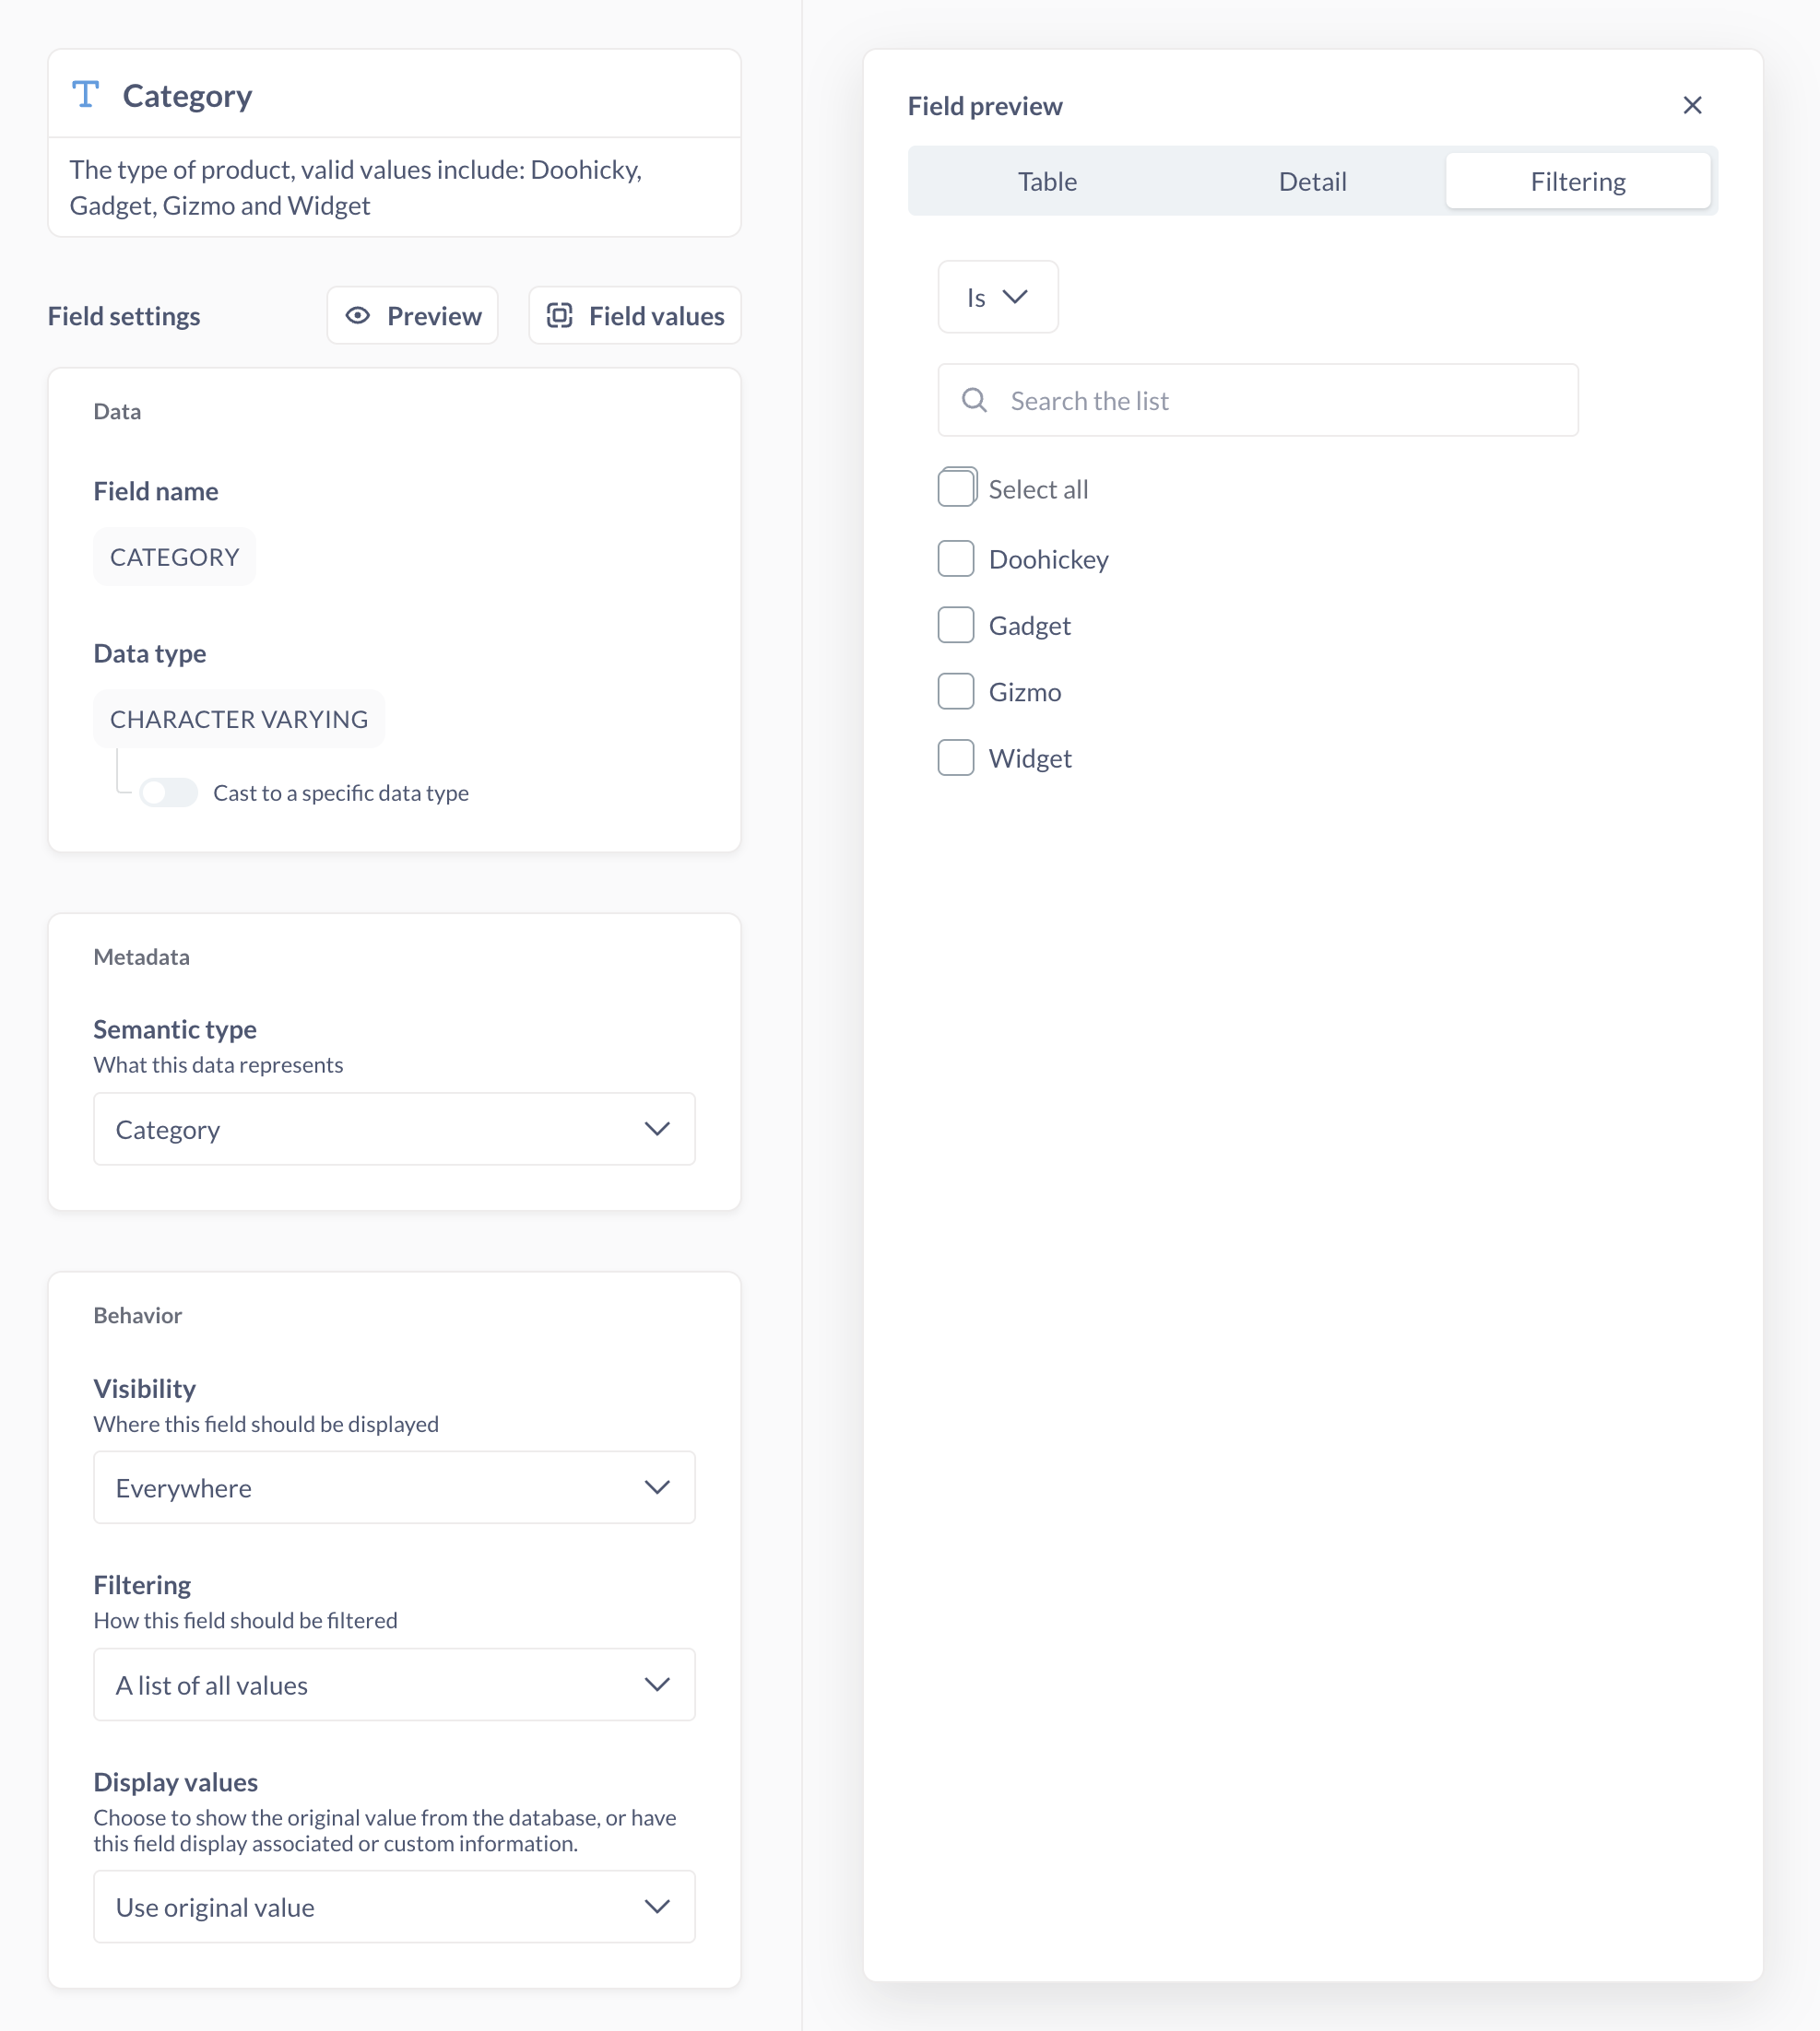Close the Field preview panel
This screenshot has height=2031, width=1820.
[x=1692, y=105]
